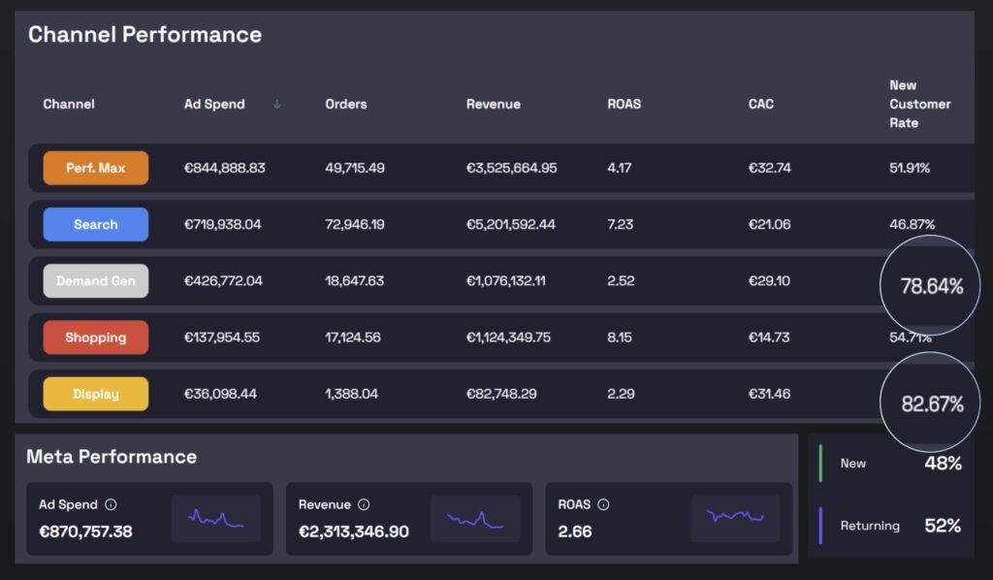The height and width of the screenshot is (580, 993).
Task: Click Search orders value 72,946.19
Action: (355, 224)
